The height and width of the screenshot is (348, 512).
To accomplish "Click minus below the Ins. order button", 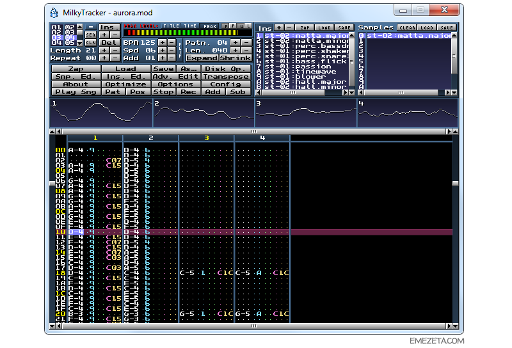I will [115, 35].
